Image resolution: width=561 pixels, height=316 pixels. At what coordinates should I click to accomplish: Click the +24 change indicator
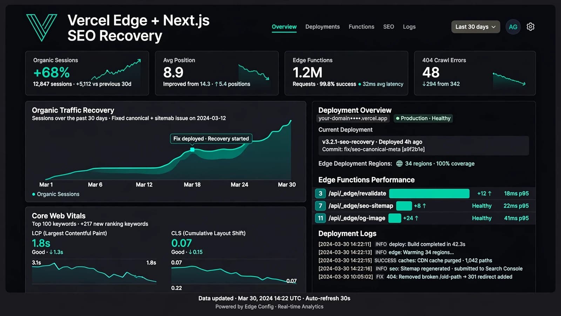pyautogui.click(x=411, y=218)
